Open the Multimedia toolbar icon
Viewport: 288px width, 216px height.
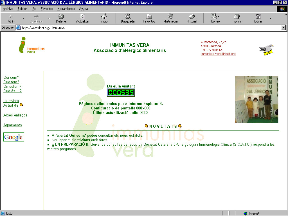click(170, 17)
